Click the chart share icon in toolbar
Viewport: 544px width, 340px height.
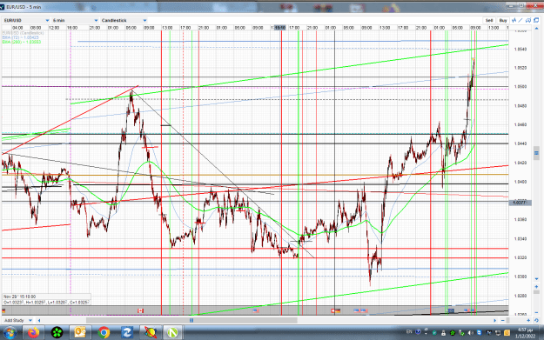pos(528,21)
